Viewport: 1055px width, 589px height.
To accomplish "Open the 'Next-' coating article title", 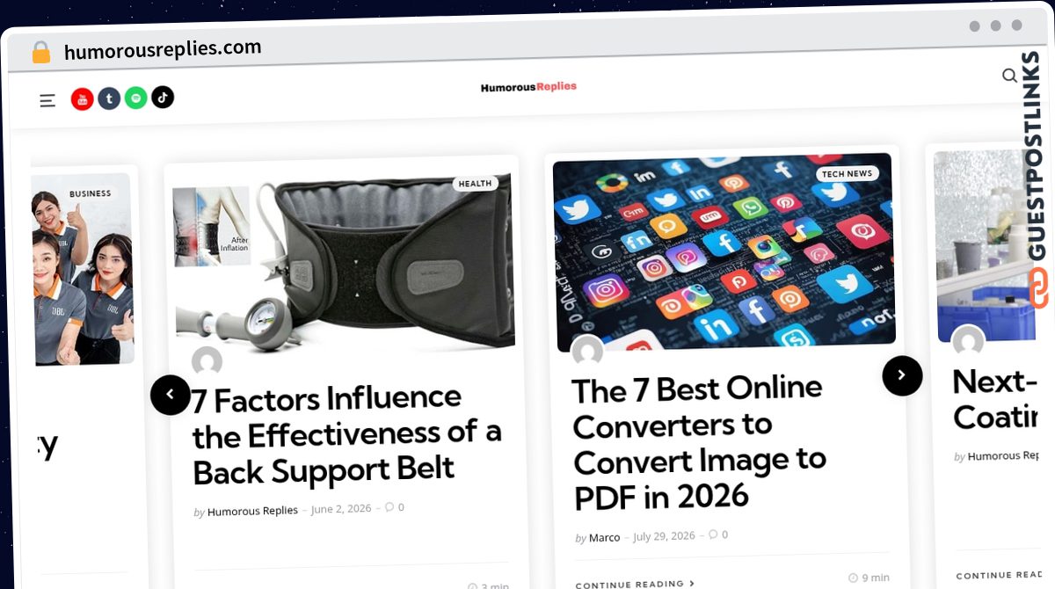I will pos(995,399).
